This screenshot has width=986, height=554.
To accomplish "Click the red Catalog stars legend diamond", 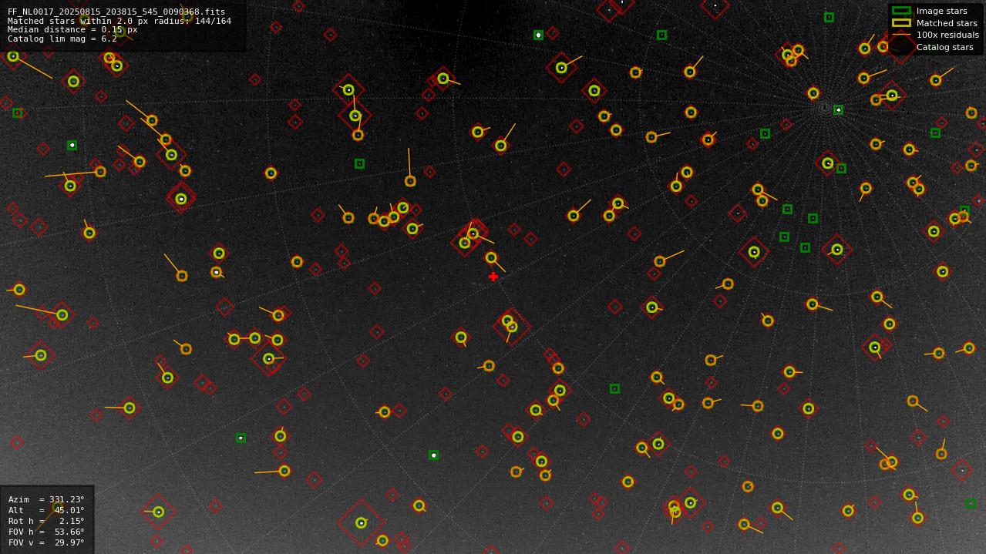I will coord(901,47).
